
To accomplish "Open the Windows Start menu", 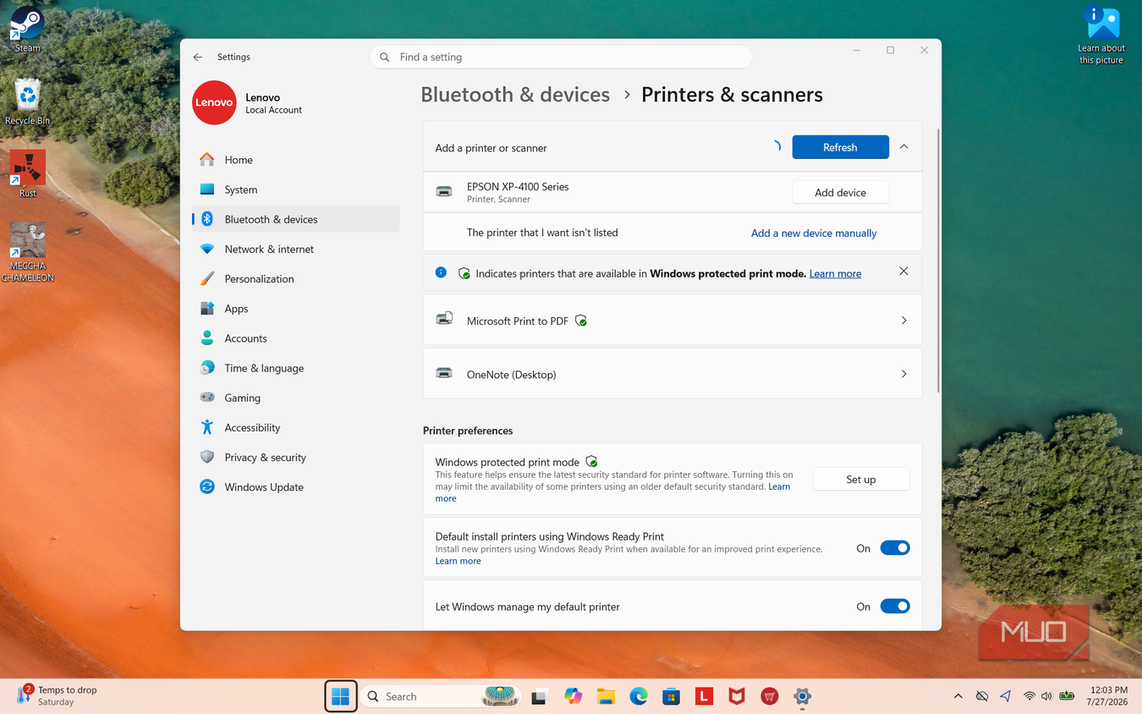I will [x=341, y=696].
